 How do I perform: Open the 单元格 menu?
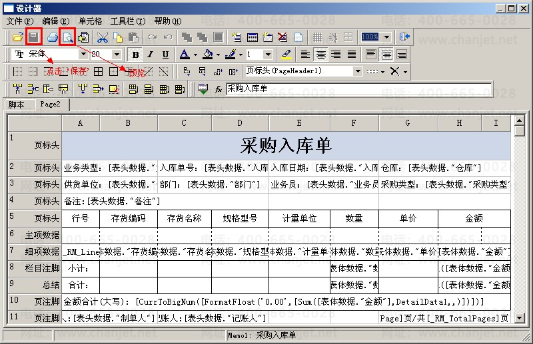pos(90,21)
